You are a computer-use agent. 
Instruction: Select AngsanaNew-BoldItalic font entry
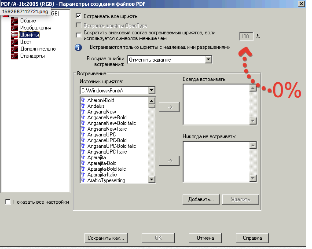click(x=112, y=123)
